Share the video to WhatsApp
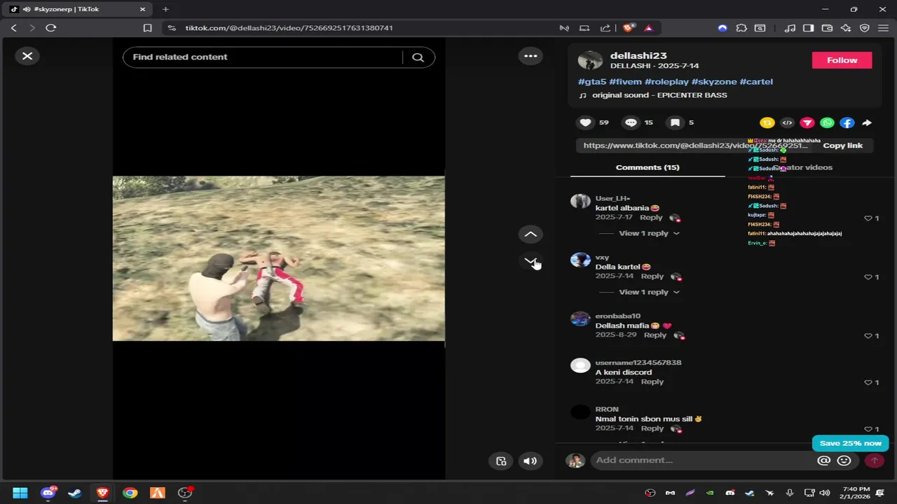897x504 pixels. click(827, 122)
